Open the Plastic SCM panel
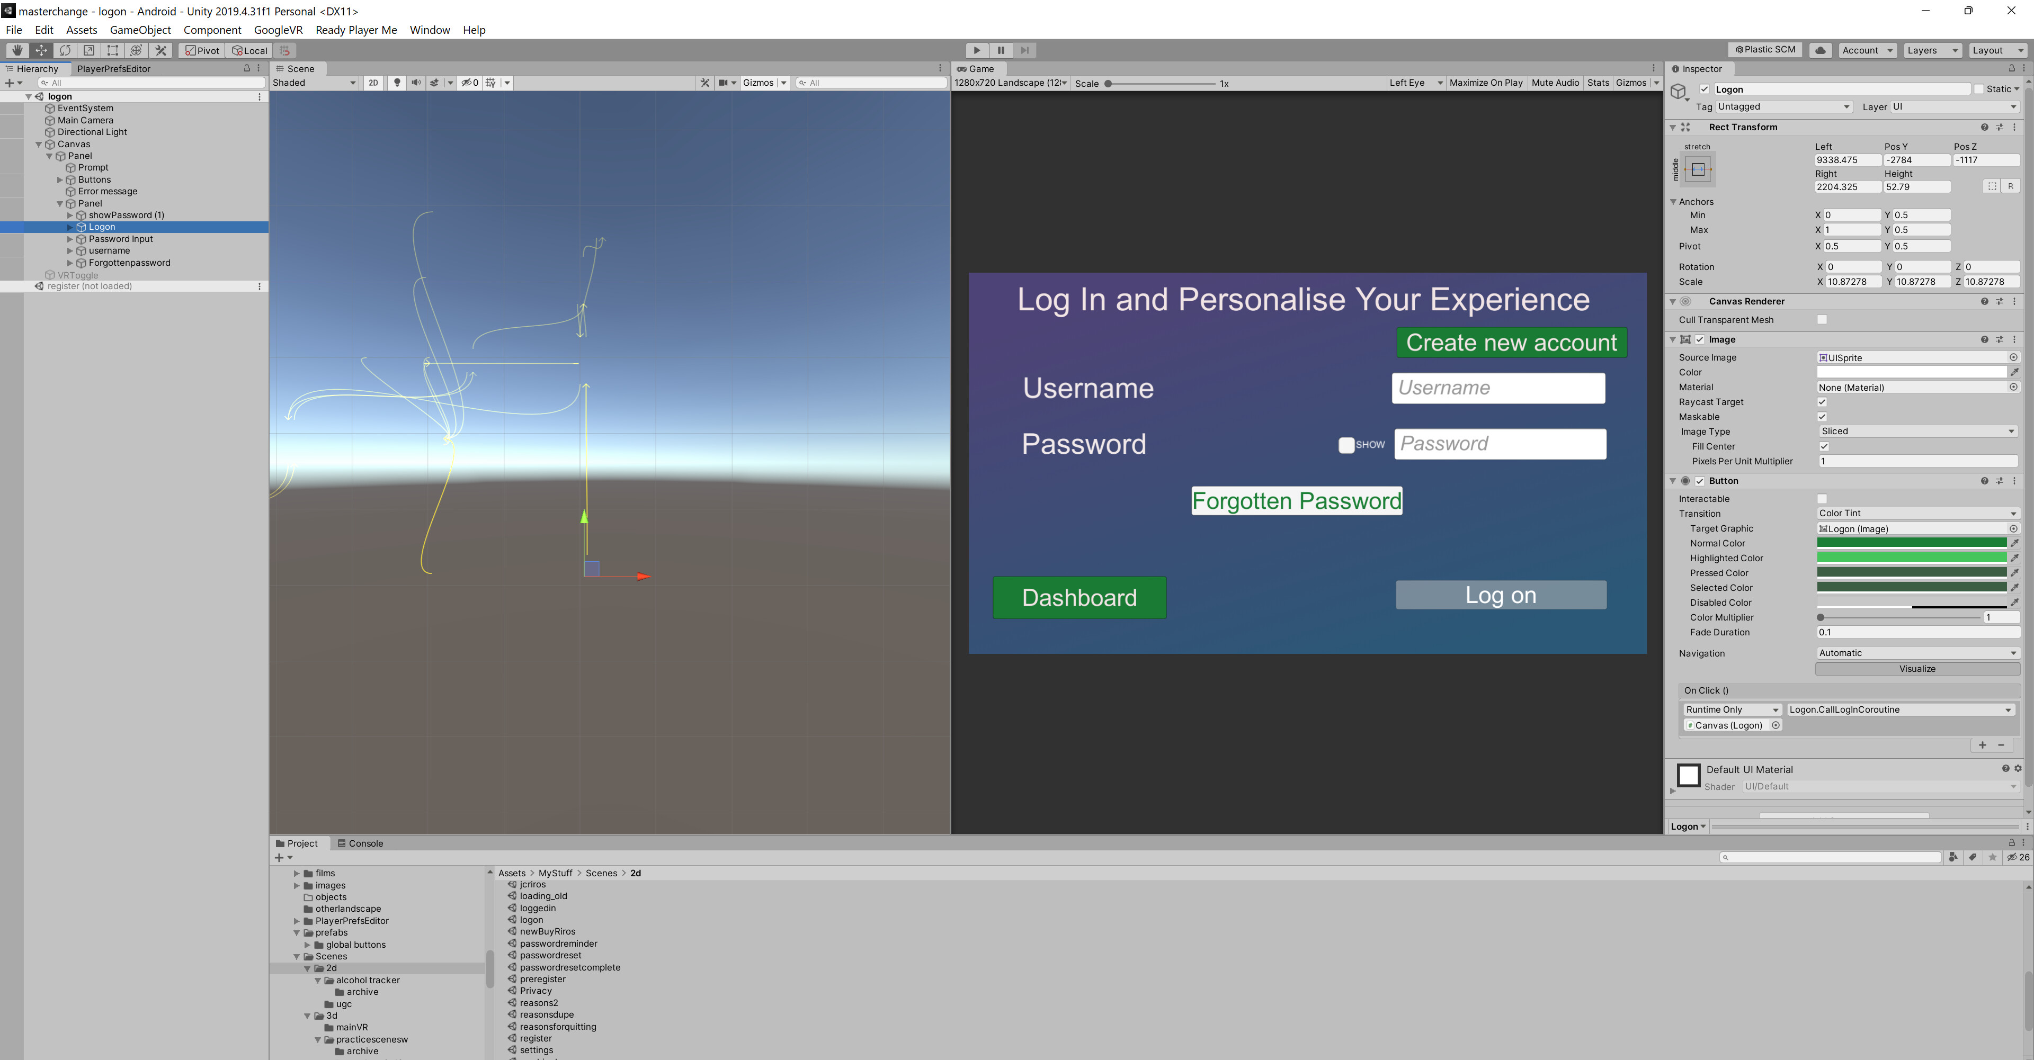Viewport: 2034px width, 1060px height. click(x=1765, y=49)
